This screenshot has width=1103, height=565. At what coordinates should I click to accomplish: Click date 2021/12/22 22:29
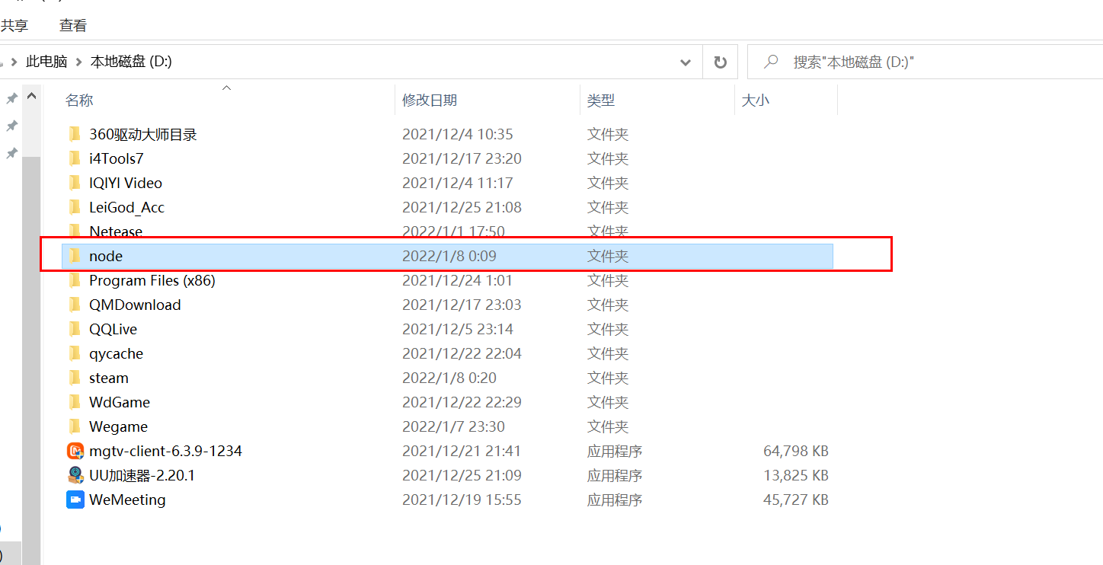point(462,402)
